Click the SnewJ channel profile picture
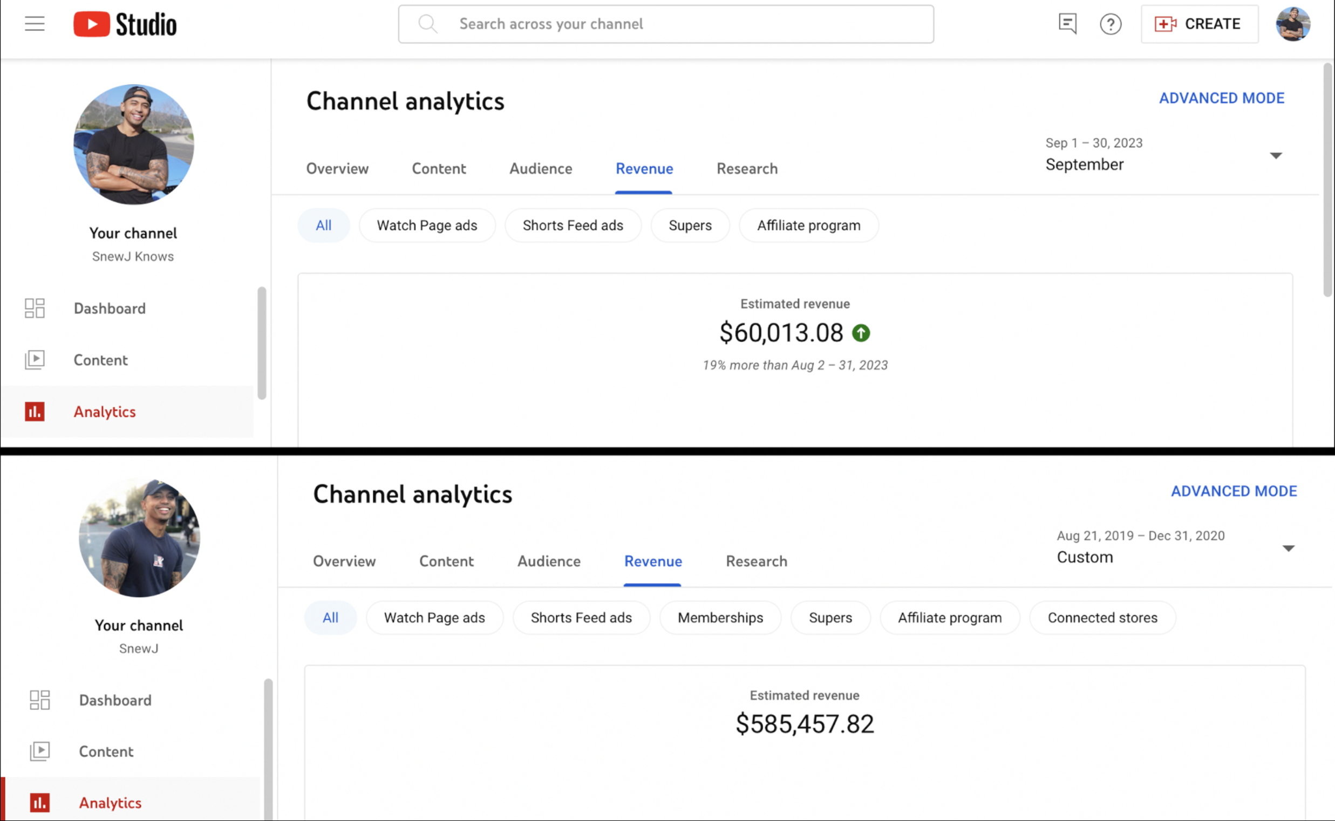 pos(140,538)
